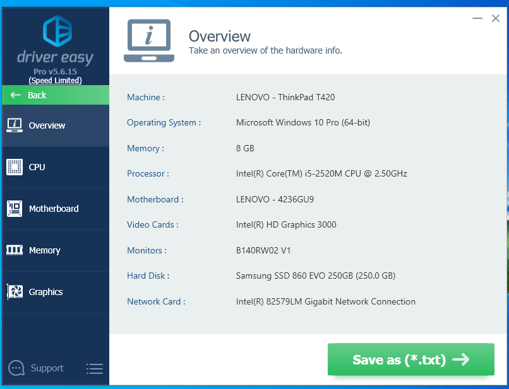This screenshot has width=509, height=389.
Task: Click the Driver Easy logo icon
Action: pyautogui.click(x=57, y=31)
